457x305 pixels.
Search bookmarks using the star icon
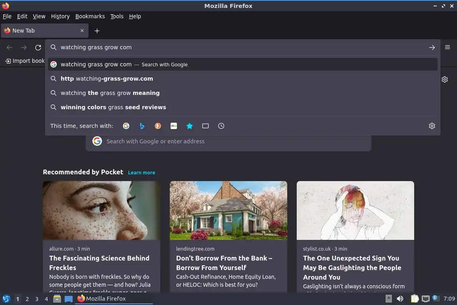(x=190, y=126)
